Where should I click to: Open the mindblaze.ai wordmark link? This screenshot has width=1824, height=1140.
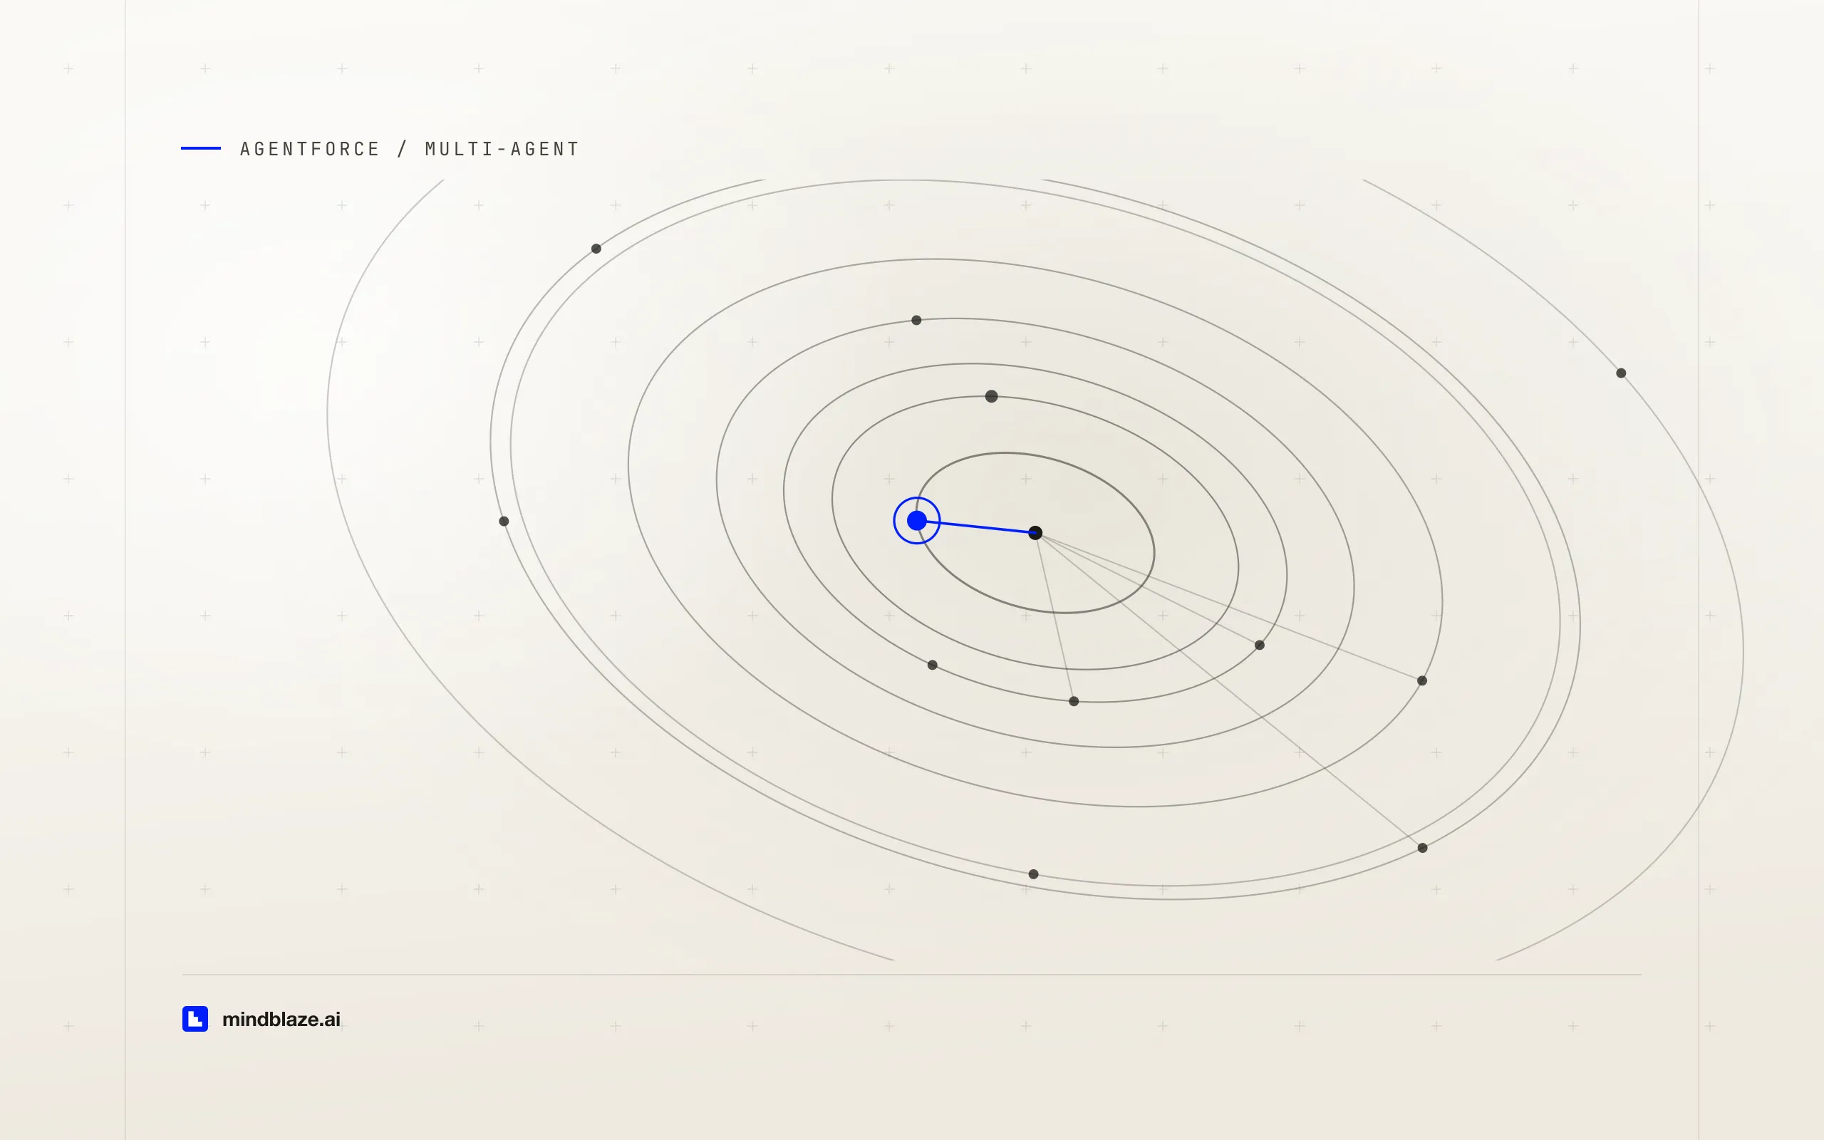click(x=281, y=1020)
